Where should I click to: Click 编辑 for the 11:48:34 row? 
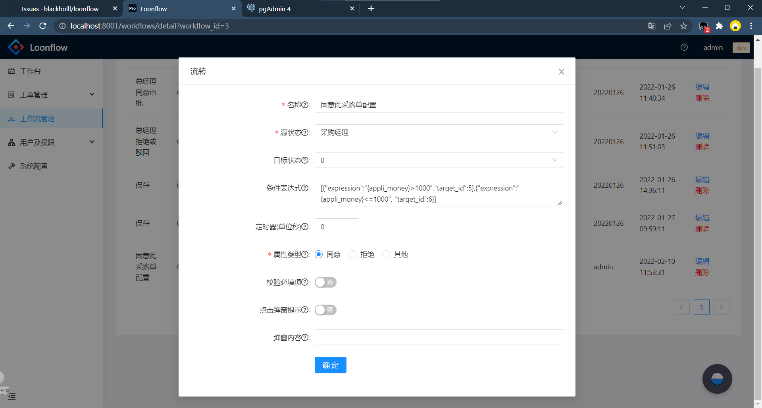click(702, 87)
